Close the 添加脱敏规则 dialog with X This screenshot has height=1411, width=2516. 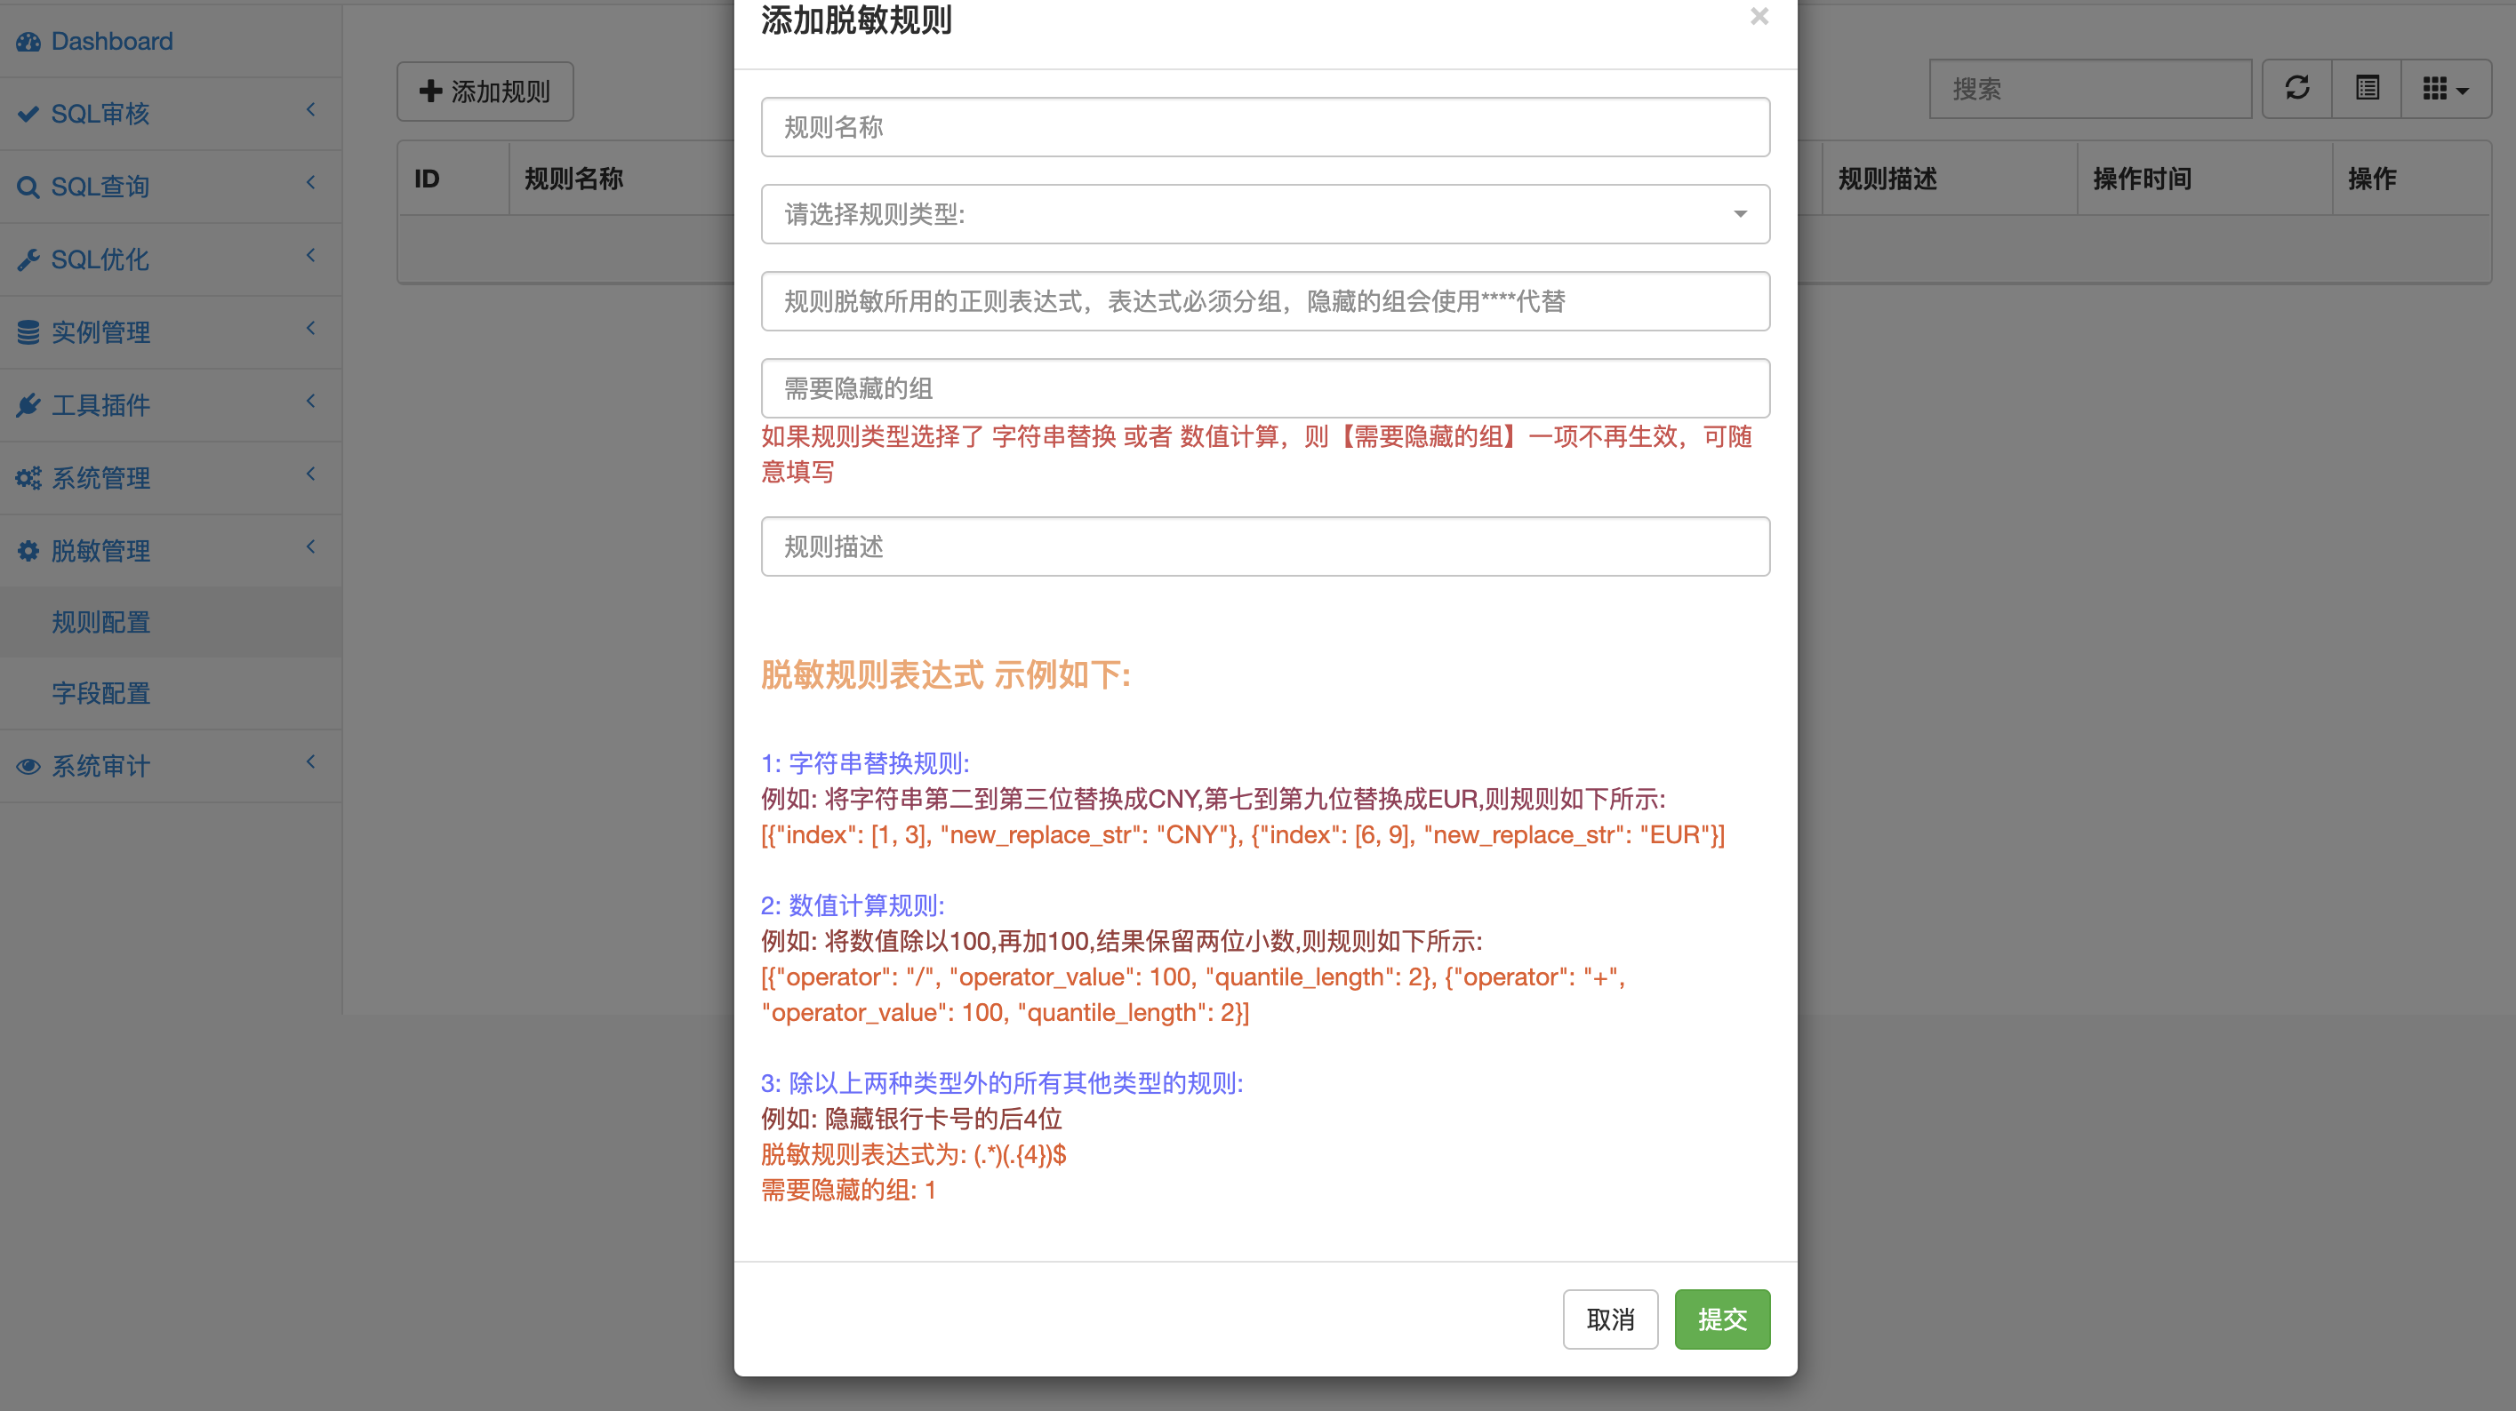click(x=1759, y=17)
